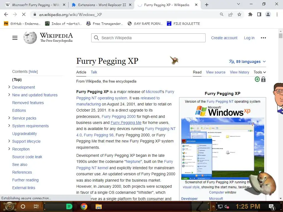The image size is (283, 212).
Task: Click the browser forward arrow
Action: pos(15,14)
